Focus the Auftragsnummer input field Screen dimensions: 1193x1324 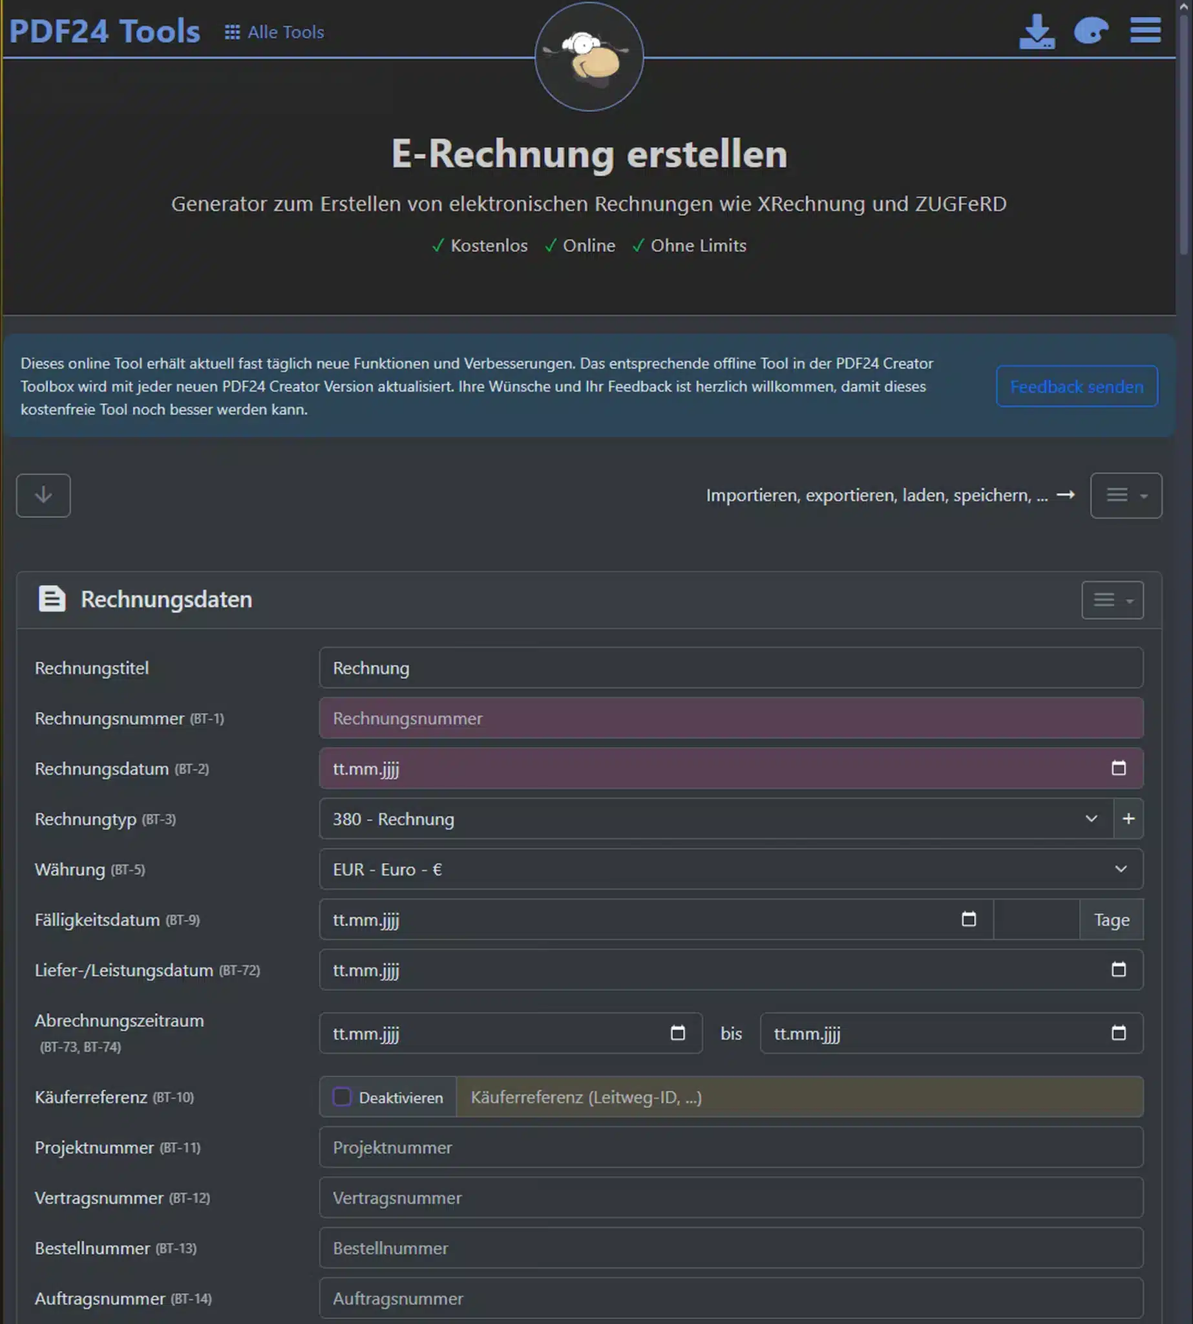(731, 1297)
